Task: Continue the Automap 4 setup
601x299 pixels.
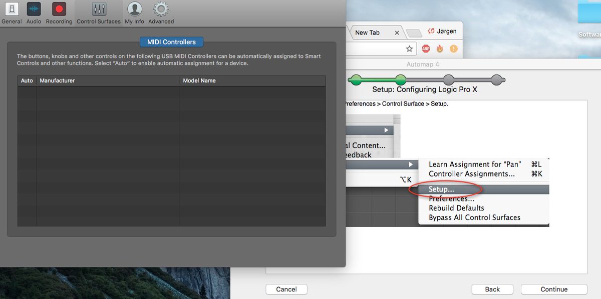Action: pos(554,289)
